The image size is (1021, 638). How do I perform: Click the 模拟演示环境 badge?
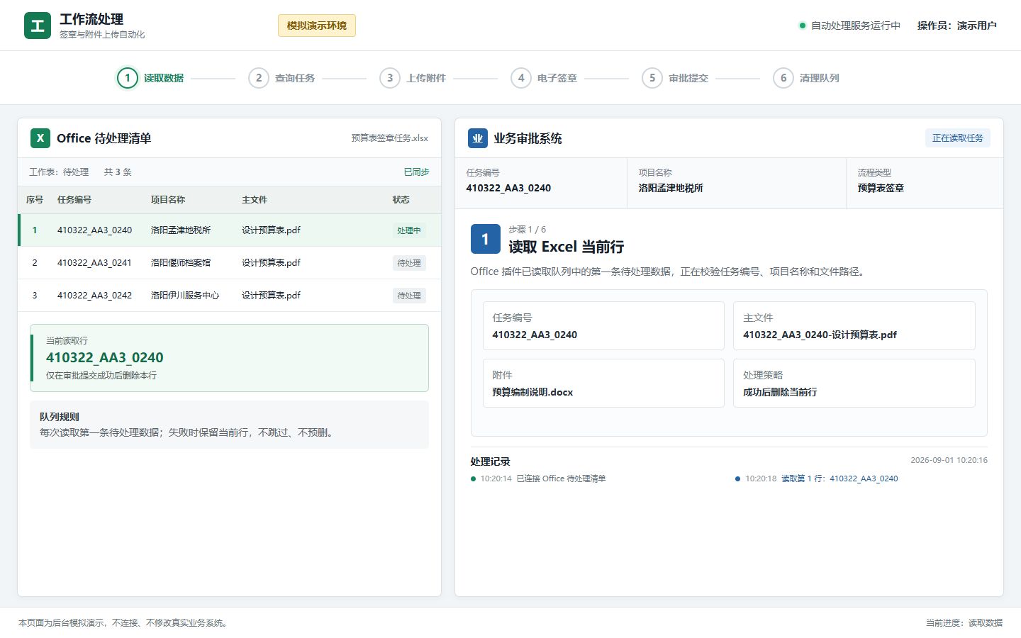click(317, 26)
